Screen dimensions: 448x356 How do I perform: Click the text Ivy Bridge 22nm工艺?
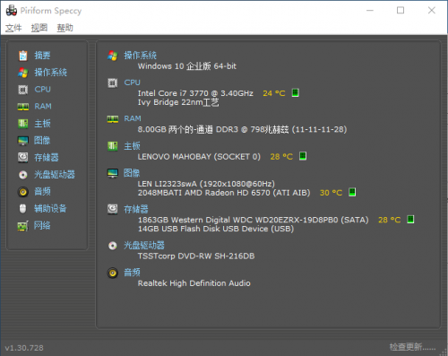[178, 102]
